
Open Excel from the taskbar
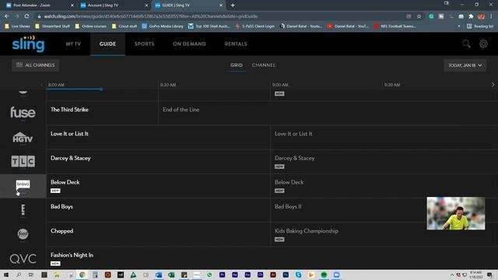[171, 275]
